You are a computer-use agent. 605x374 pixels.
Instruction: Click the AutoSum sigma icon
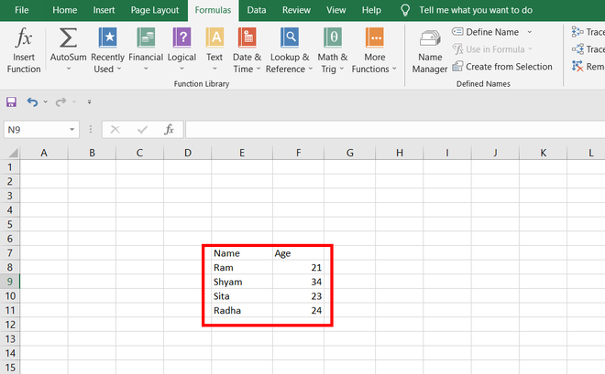click(68, 37)
